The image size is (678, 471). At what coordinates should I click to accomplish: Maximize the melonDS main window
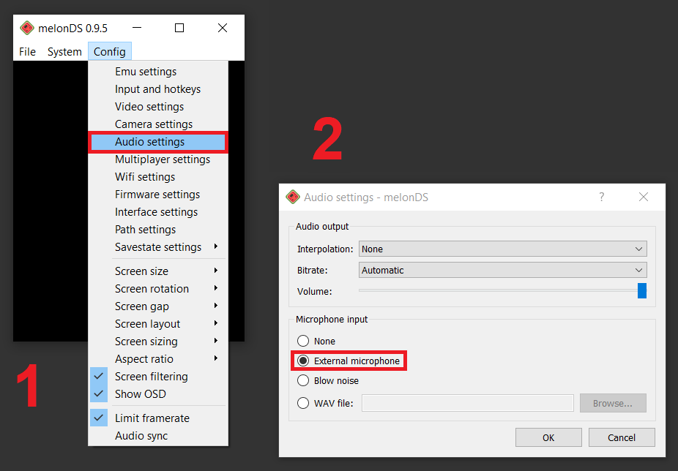click(179, 29)
